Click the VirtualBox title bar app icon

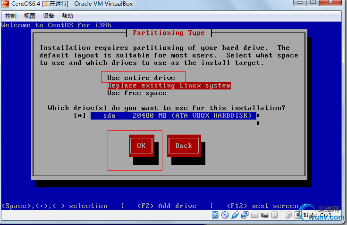(x=5, y=3)
